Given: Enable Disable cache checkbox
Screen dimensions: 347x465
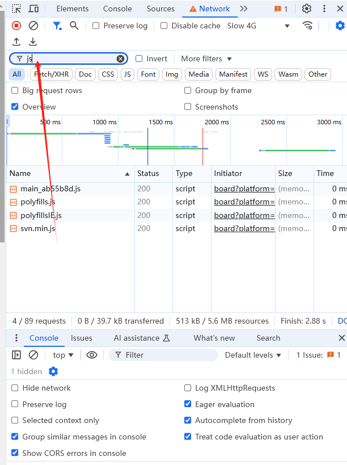Looking at the screenshot, I should pyautogui.click(x=164, y=26).
